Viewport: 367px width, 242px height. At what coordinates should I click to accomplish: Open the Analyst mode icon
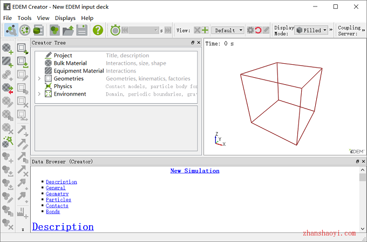pyautogui.click(x=38, y=30)
